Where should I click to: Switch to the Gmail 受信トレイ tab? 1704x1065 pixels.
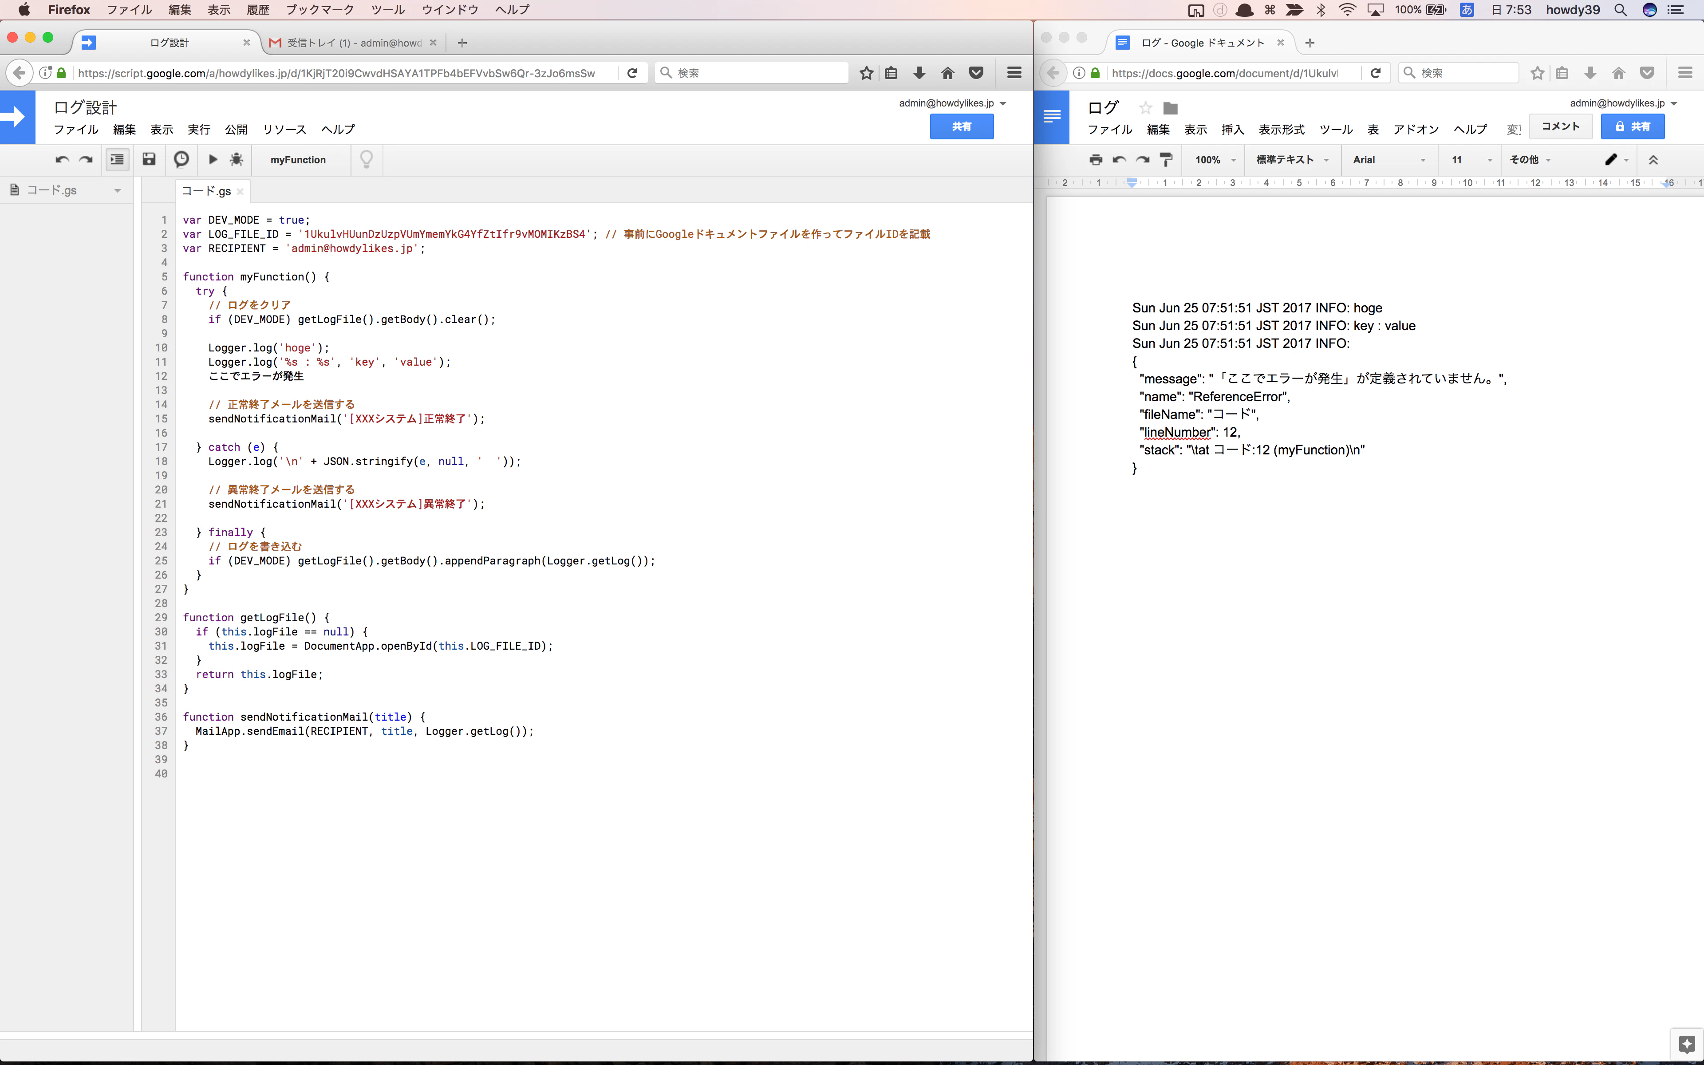[x=354, y=43]
